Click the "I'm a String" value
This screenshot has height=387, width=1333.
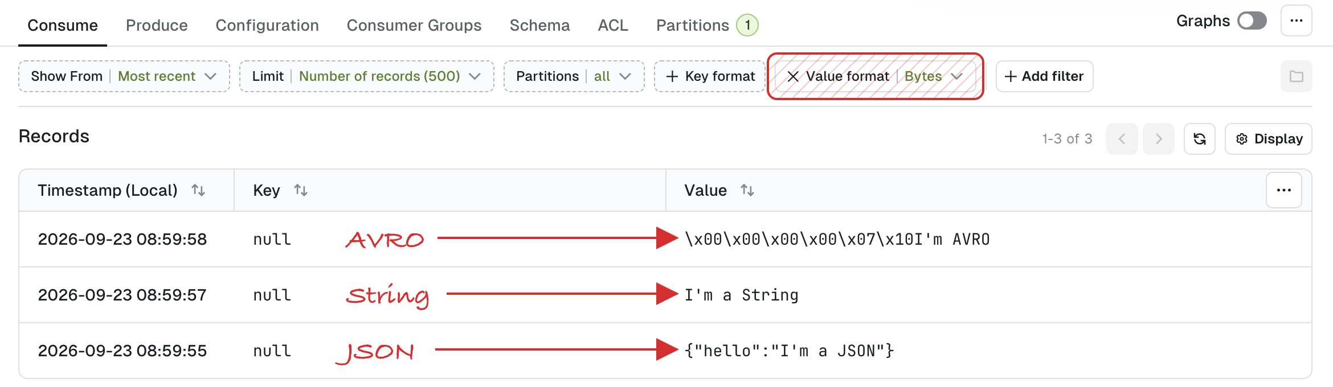pos(742,295)
